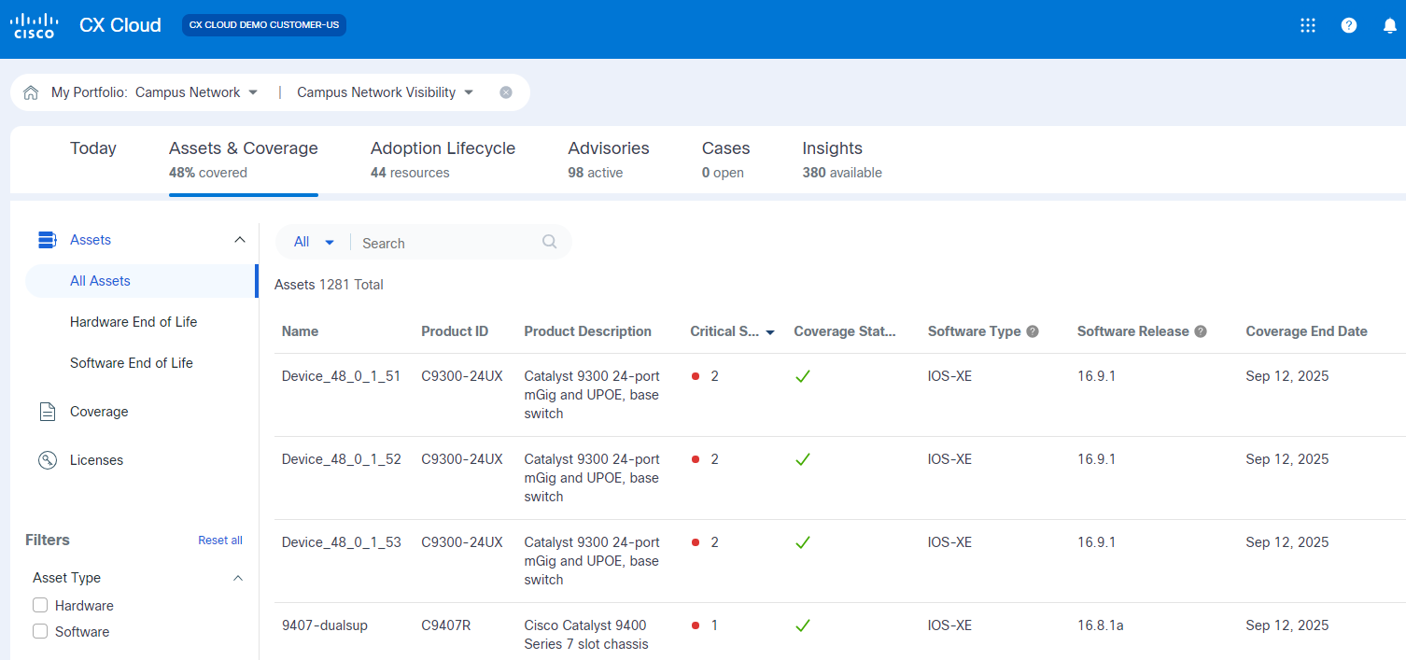
Task: Open the apps grid icon
Action: (1308, 25)
